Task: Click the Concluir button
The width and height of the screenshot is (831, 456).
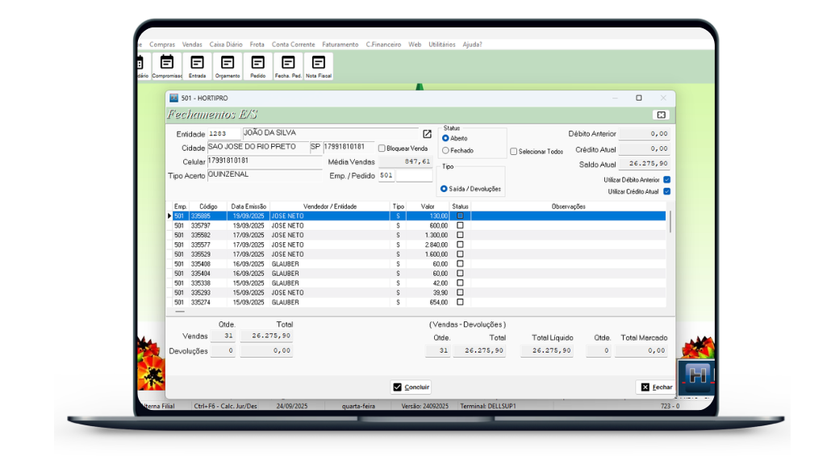Action: click(x=411, y=387)
